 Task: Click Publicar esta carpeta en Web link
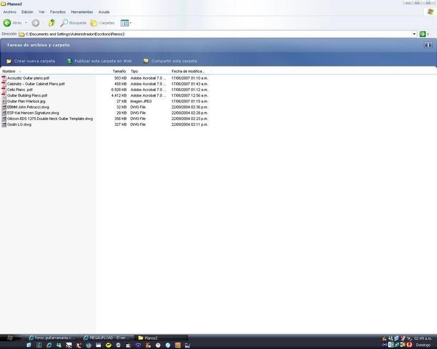click(x=103, y=61)
